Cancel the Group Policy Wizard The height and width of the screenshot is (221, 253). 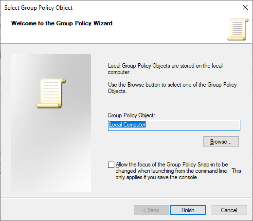(x=229, y=210)
